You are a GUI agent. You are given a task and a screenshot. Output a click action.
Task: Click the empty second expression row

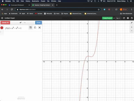pyautogui.click(x=21, y=33)
